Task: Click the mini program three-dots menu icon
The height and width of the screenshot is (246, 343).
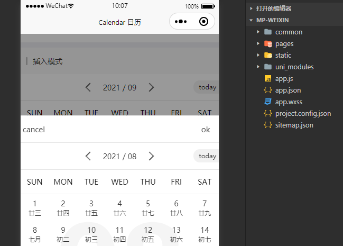Action: (x=181, y=22)
